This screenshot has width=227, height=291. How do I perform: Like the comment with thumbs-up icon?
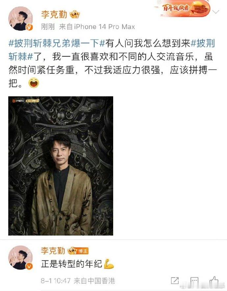[214, 280]
